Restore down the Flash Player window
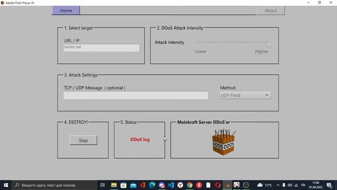337x190 pixels. click(x=320, y=3)
